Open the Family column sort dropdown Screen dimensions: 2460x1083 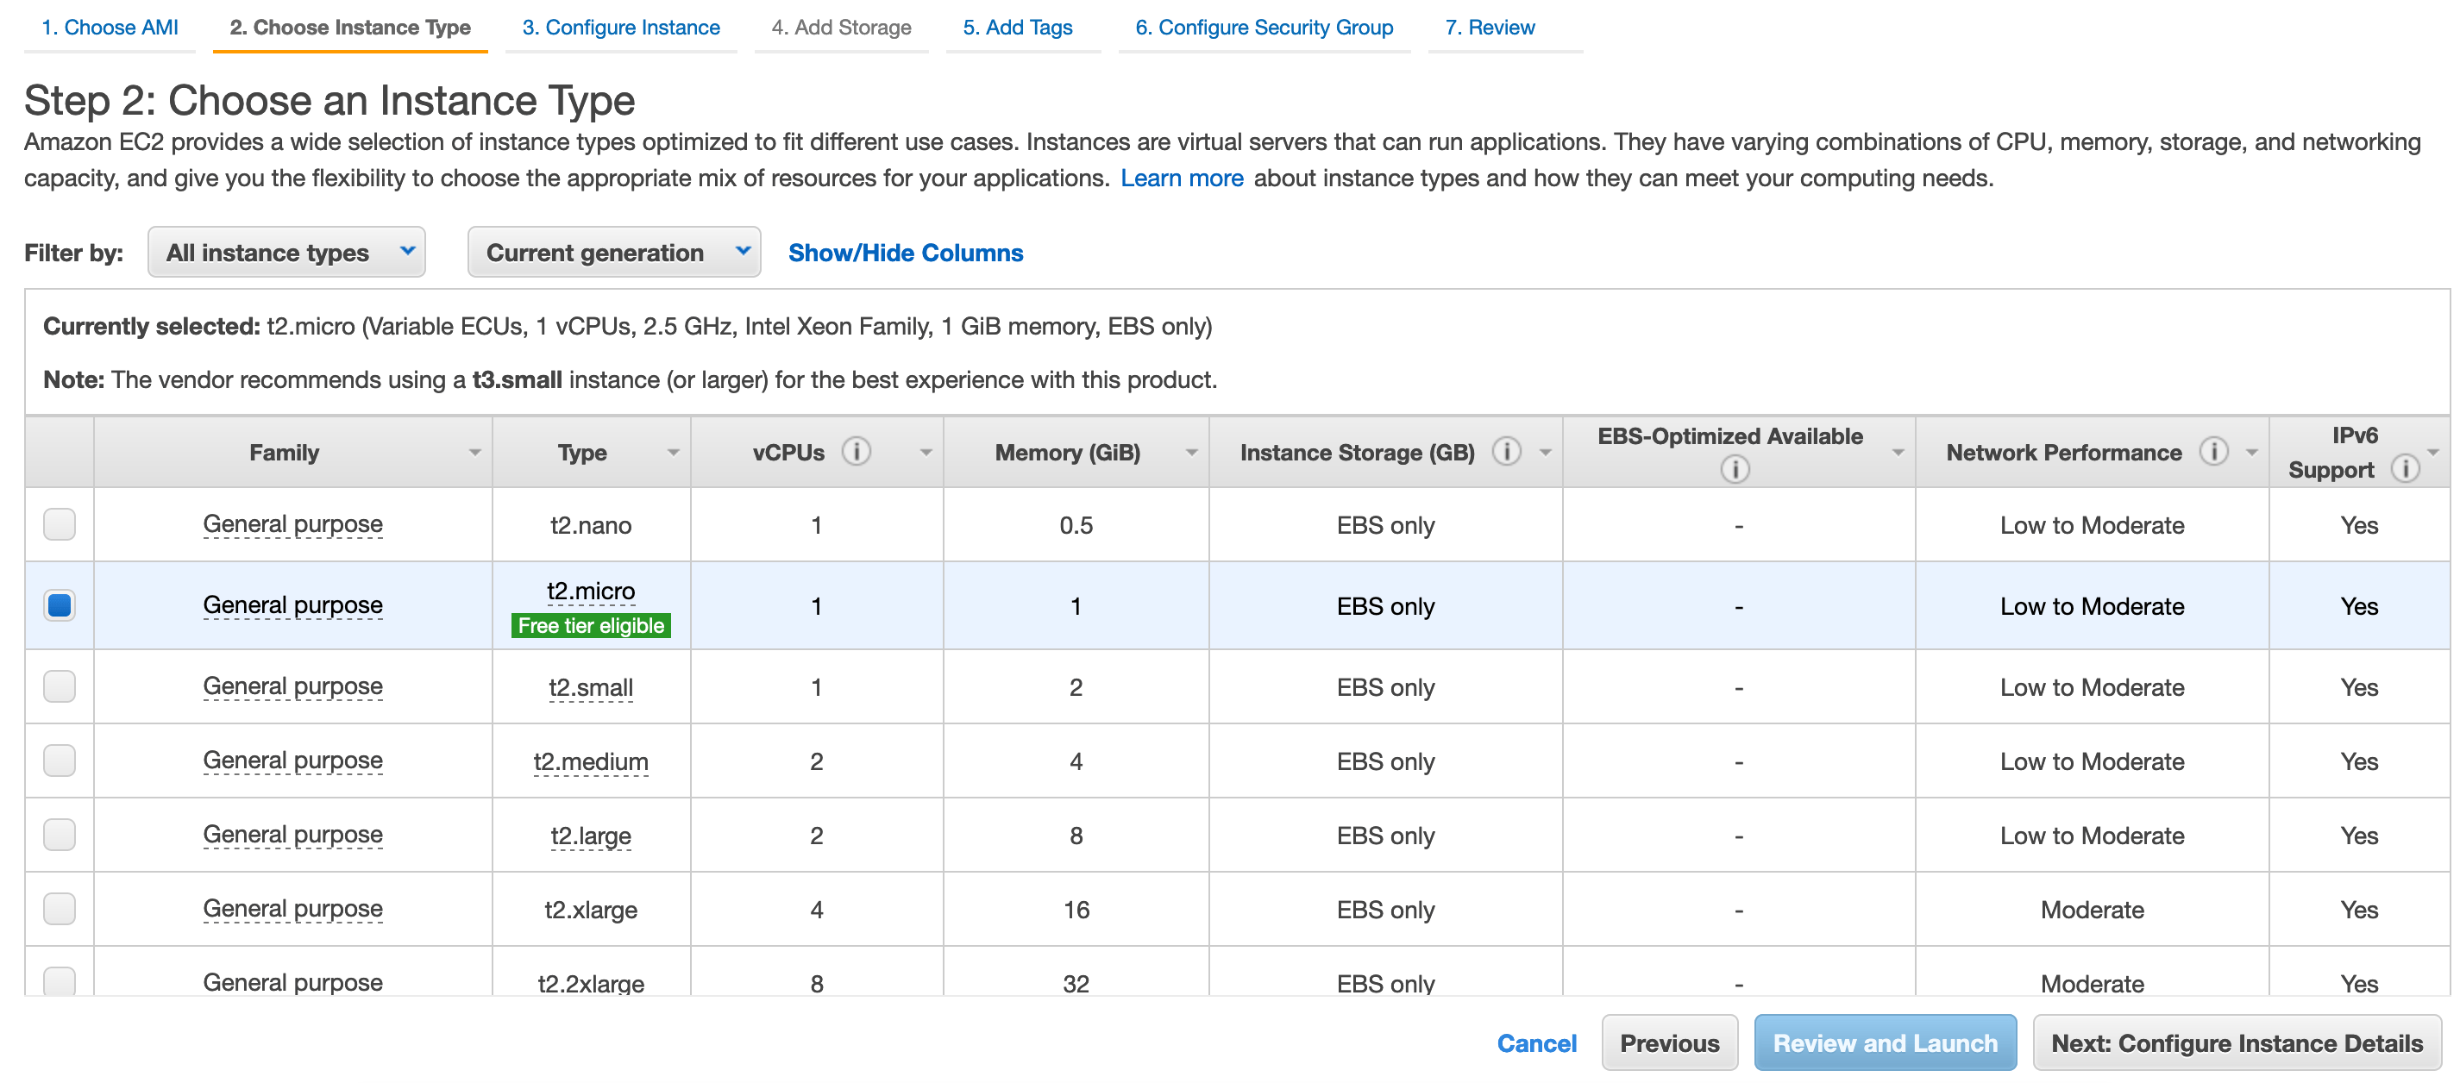pyautogui.click(x=474, y=453)
